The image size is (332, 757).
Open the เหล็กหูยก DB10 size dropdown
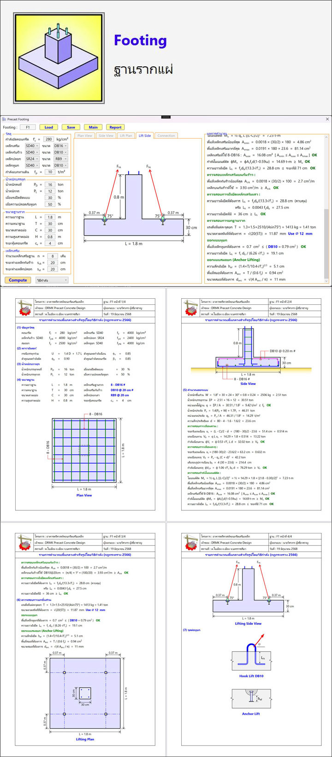pos(61,165)
